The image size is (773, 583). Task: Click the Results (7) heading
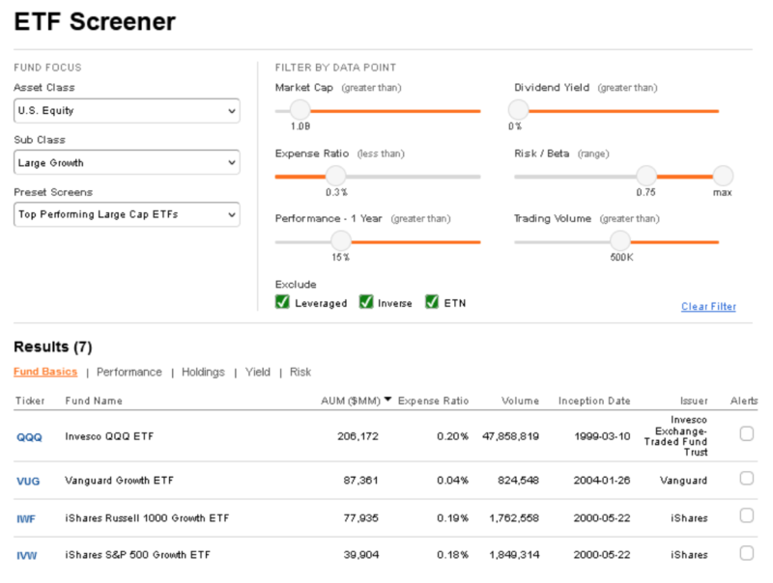tap(53, 347)
